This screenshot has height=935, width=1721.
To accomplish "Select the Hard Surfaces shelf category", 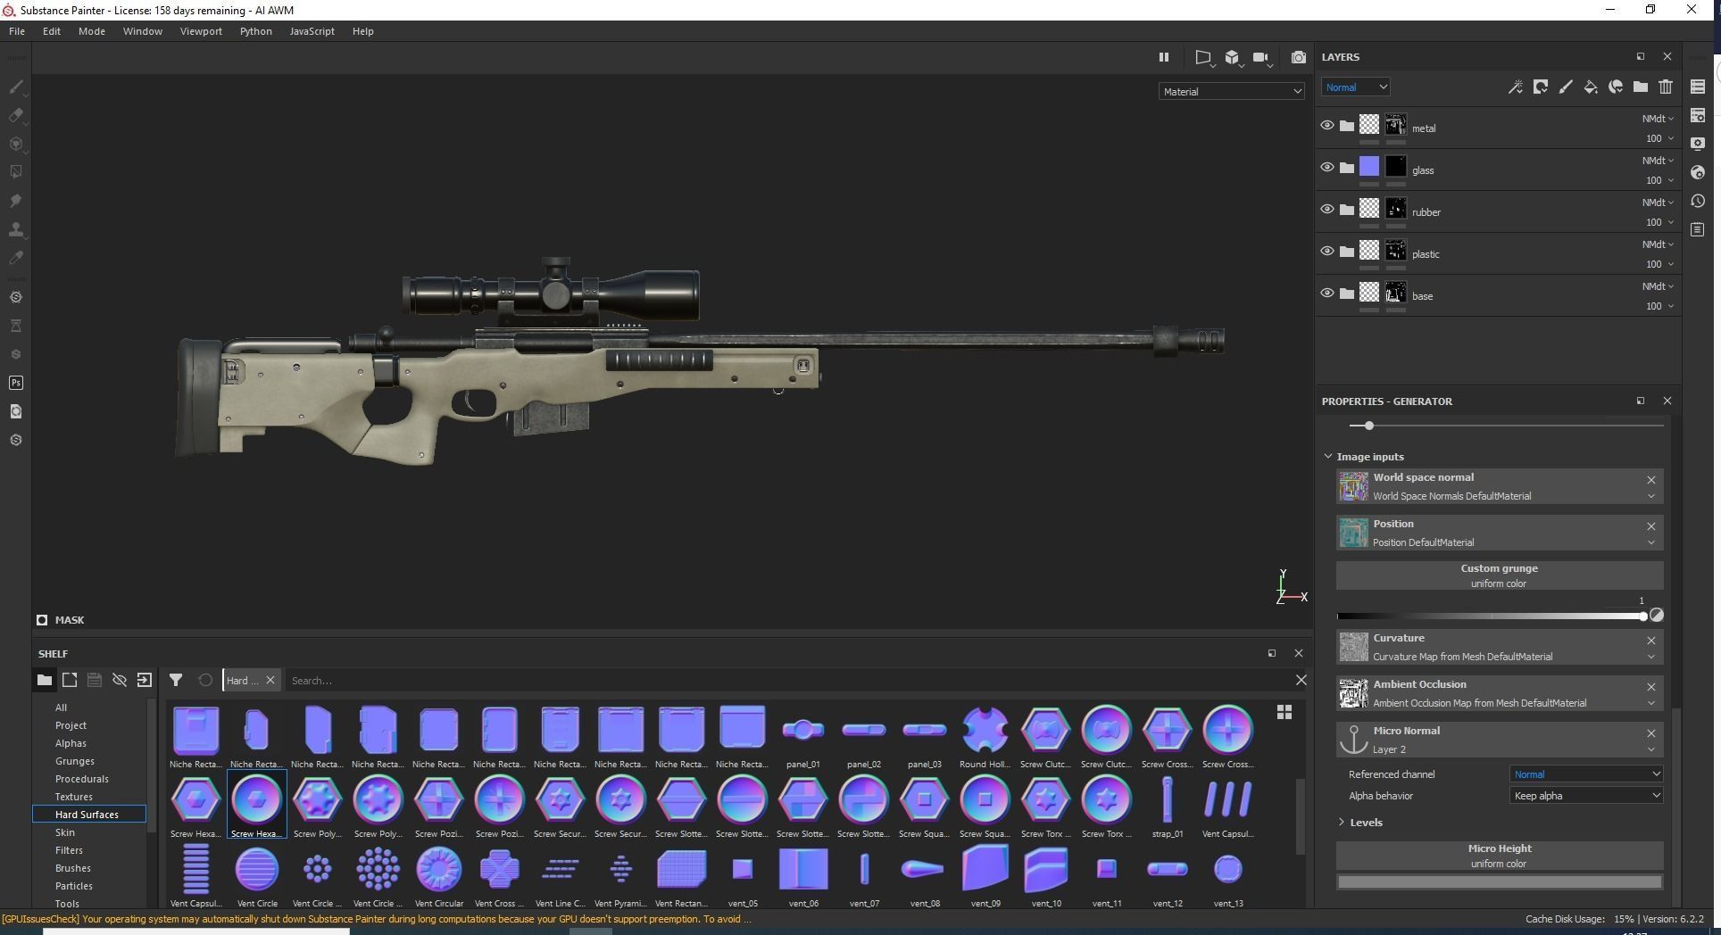I will pyautogui.click(x=89, y=814).
